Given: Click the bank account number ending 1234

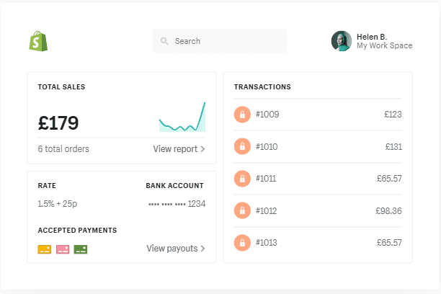Looking at the screenshot, I should 177,204.
